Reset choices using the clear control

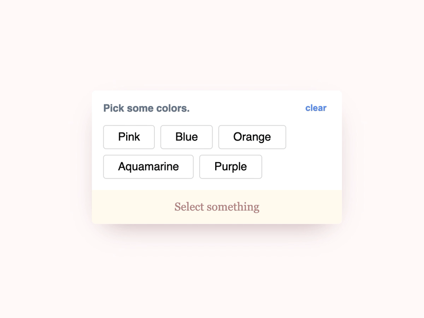(315, 108)
